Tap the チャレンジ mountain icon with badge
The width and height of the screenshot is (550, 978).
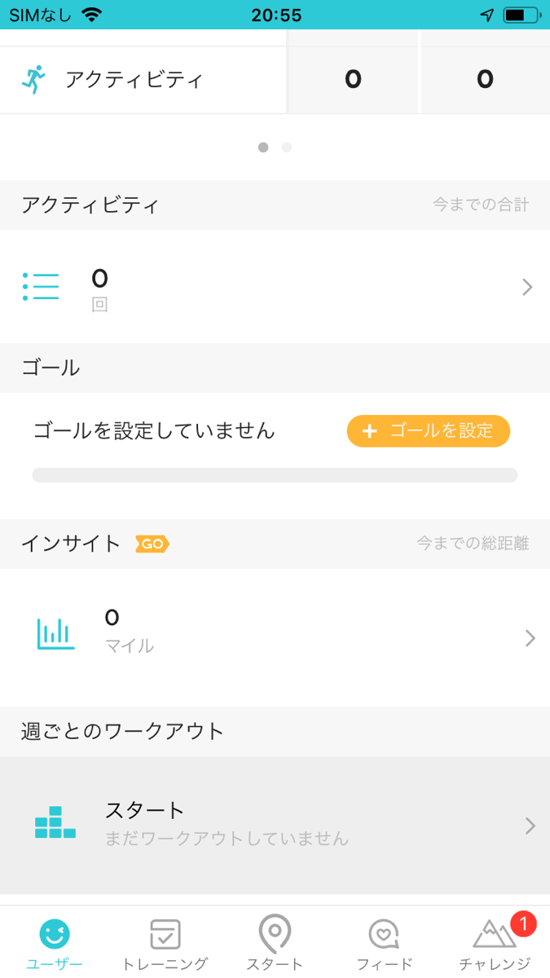(495, 935)
